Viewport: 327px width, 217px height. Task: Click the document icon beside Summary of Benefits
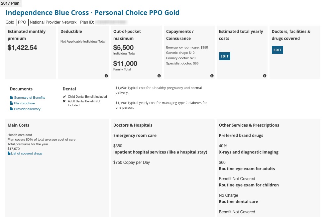coord(11,98)
